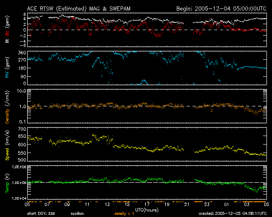Screen dimensions: 272x217
Task: Click the green "Temp (K)" axis label
Action: [7, 183]
